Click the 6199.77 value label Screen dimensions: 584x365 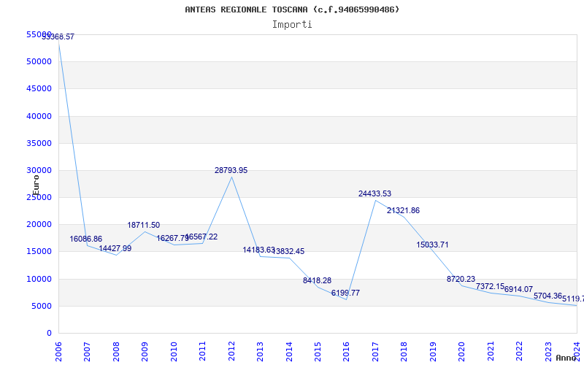[x=345, y=293]
